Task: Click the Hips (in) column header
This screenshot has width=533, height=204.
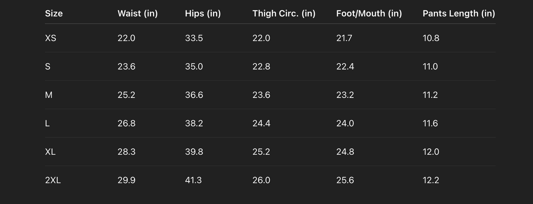Action: point(203,14)
